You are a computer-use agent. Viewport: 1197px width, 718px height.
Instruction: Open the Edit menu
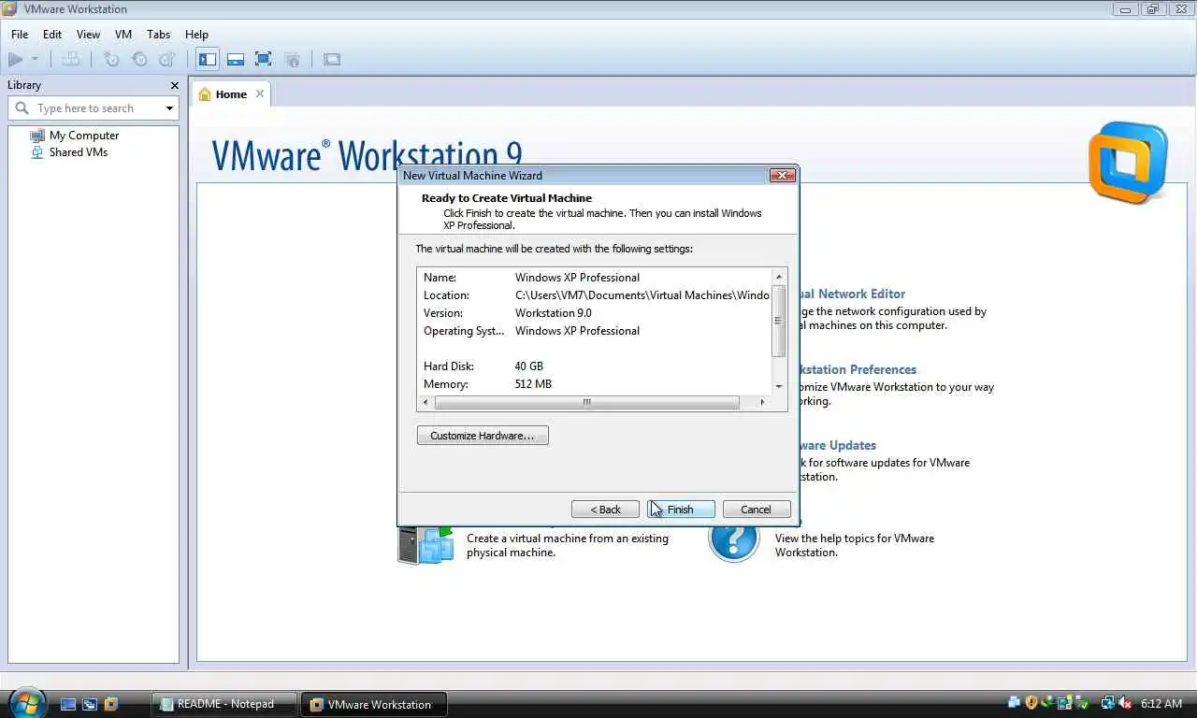[x=52, y=34]
